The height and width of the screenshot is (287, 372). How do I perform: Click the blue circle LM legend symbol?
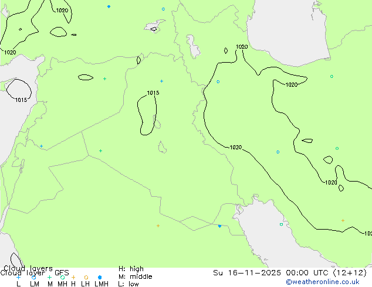click(33, 277)
